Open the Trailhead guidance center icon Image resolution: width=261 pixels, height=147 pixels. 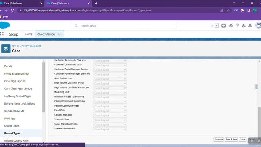(x=231, y=25)
